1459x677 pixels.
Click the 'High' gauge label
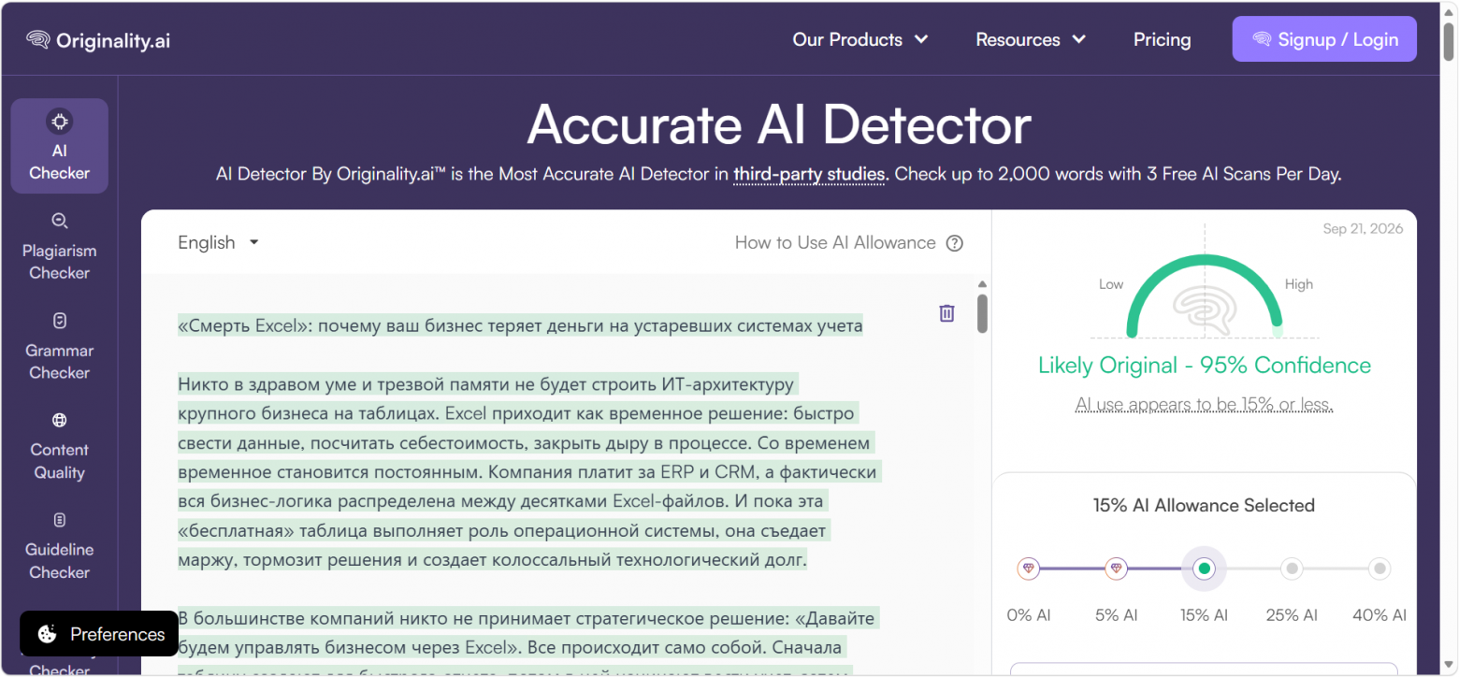click(x=1299, y=284)
